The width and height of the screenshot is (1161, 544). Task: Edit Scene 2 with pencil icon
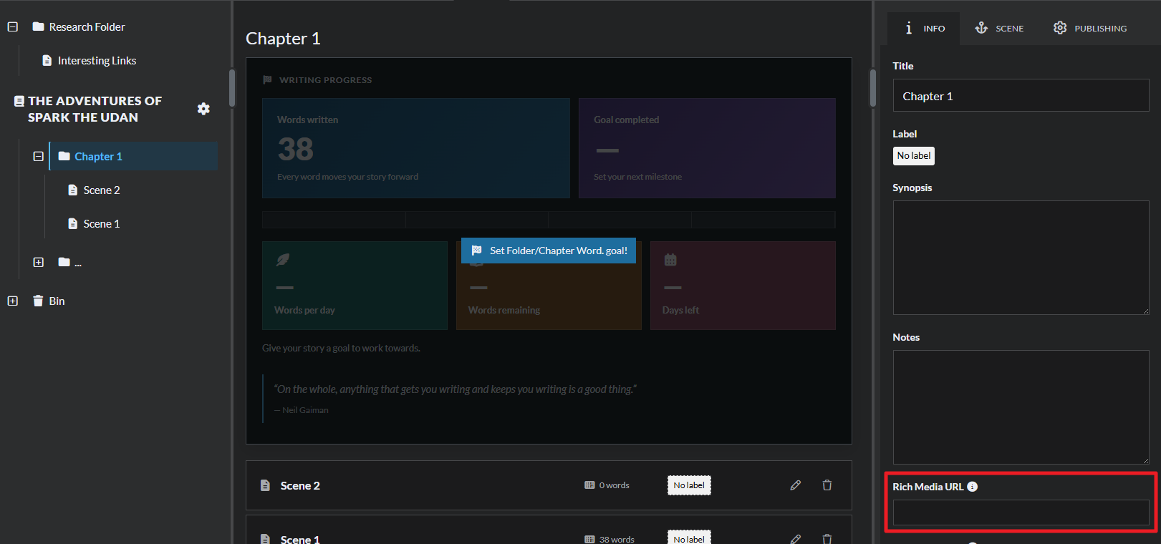795,485
